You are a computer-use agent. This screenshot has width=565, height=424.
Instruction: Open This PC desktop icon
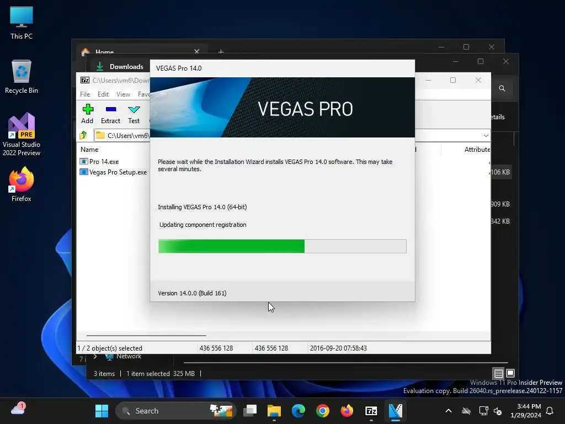pyautogui.click(x=22, y=23)
